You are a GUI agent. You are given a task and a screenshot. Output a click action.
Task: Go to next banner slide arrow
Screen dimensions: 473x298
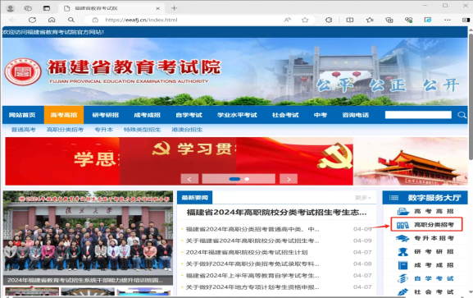[289, 179]
